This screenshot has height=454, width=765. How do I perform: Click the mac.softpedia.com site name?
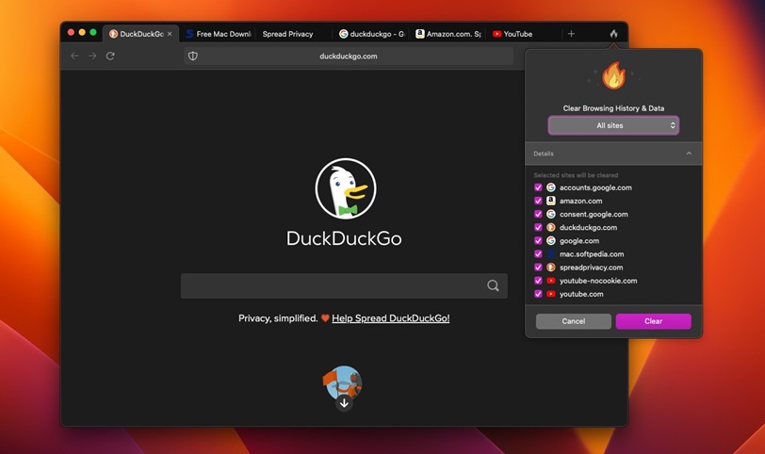(x=592, y=254)
